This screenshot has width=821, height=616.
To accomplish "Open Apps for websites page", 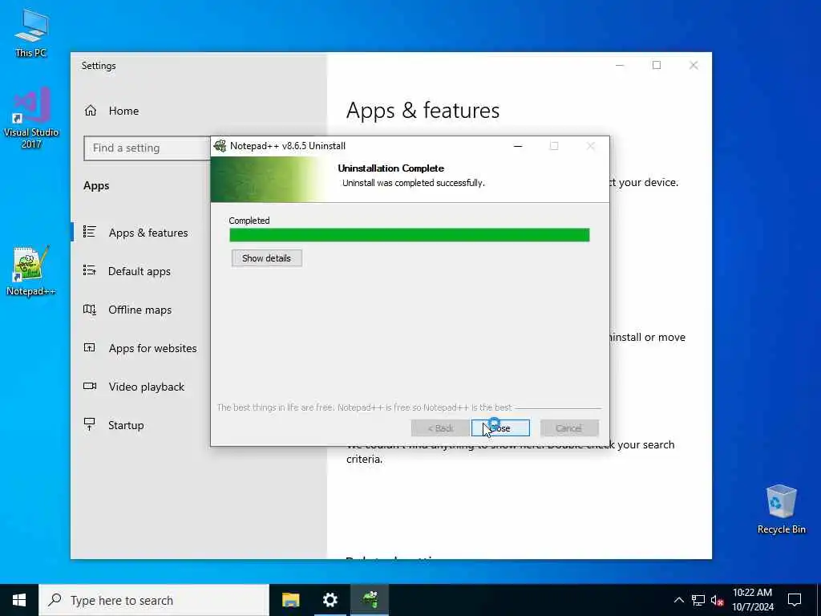I will pos(152,348).
